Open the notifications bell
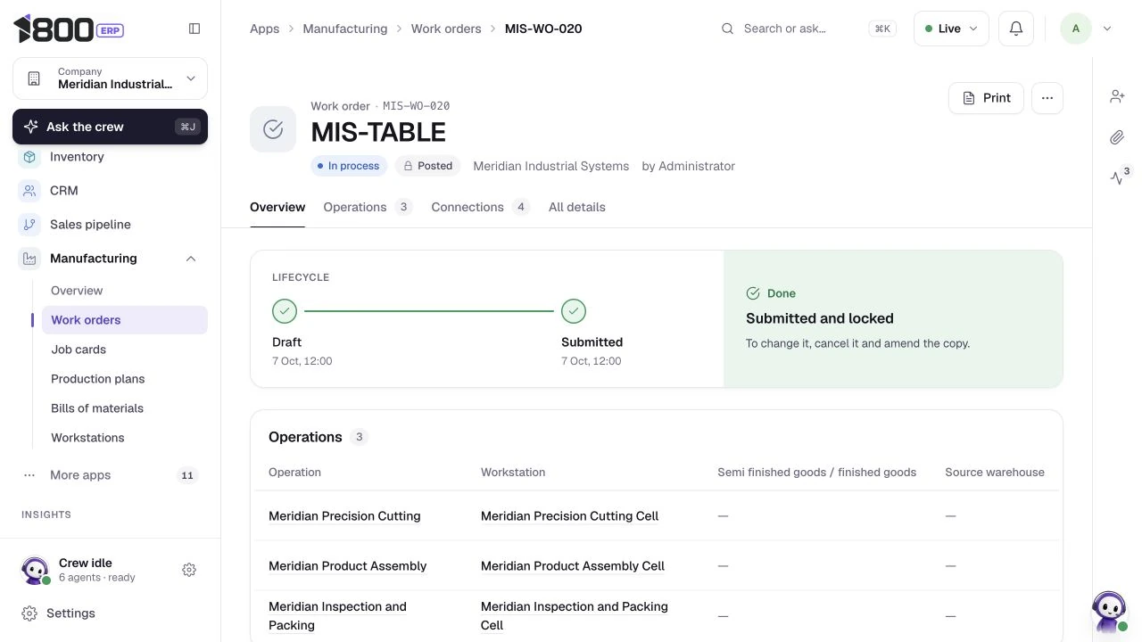The width and height of the screenshot is (1142, 642). pyautogui.click(x=1015, y=29)
